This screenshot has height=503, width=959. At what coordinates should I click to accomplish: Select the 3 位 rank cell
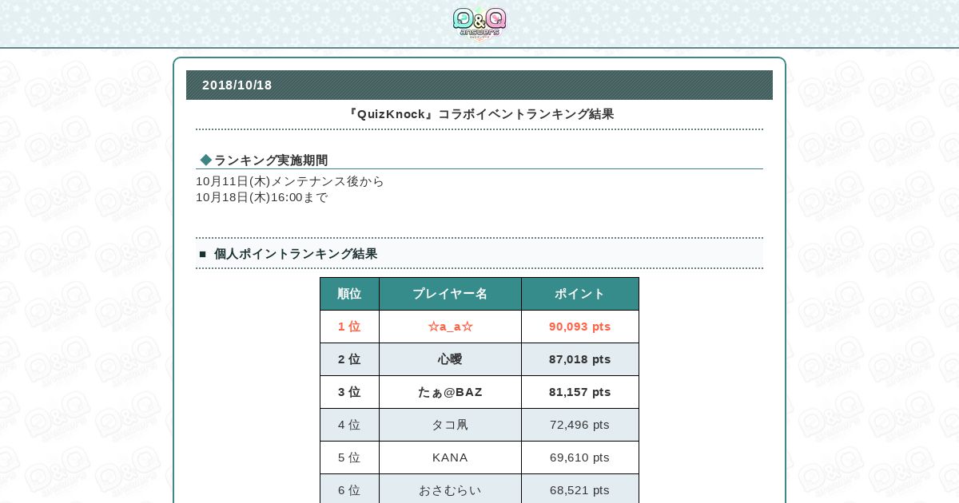click(x=349, y=392)
